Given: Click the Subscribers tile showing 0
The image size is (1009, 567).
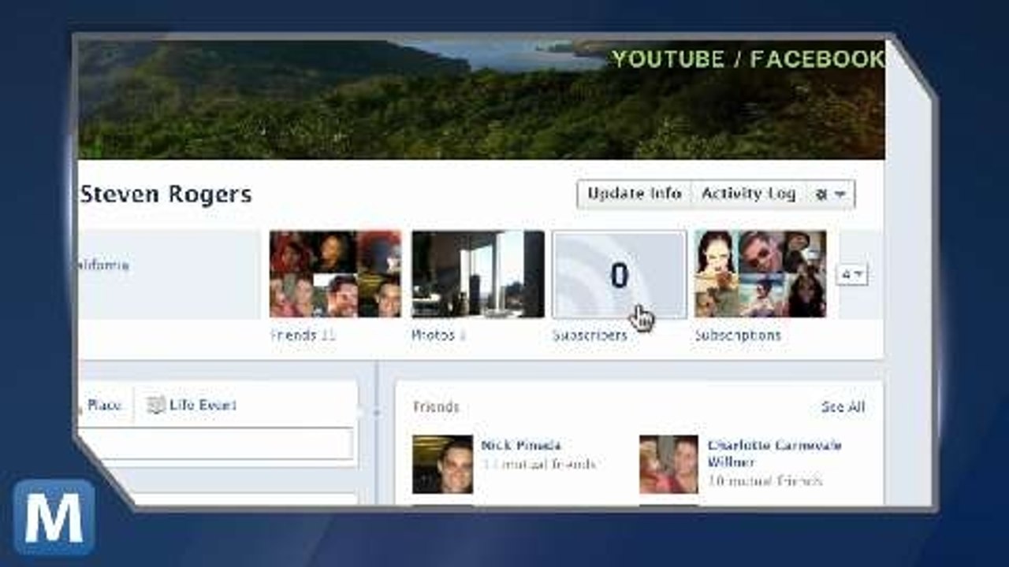Looking at the screenshot, I should [620, 274].
